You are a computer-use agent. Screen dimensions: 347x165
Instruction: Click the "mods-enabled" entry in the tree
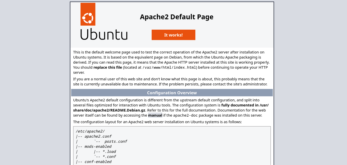(98, 146)
